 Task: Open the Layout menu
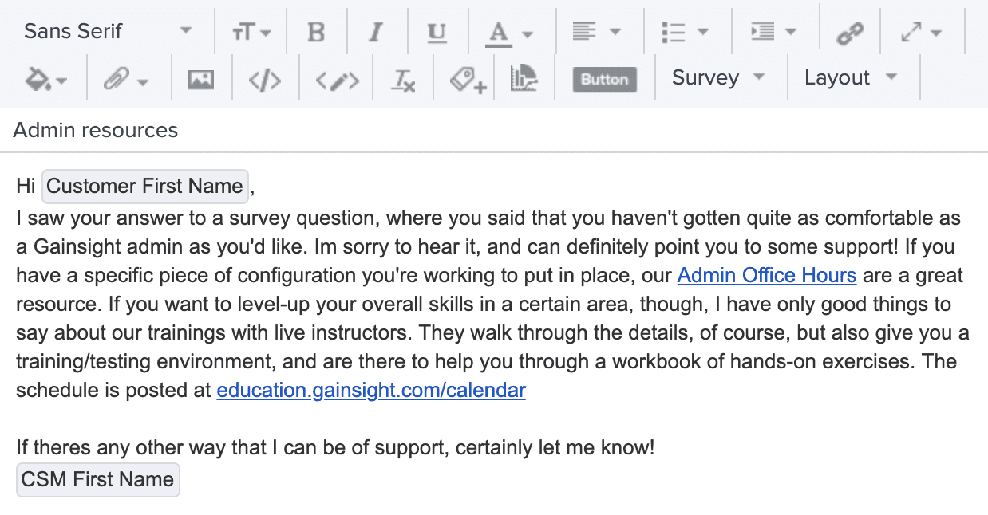(851, 77)
